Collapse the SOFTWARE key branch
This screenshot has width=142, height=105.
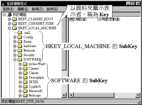(x=15, y=60)
